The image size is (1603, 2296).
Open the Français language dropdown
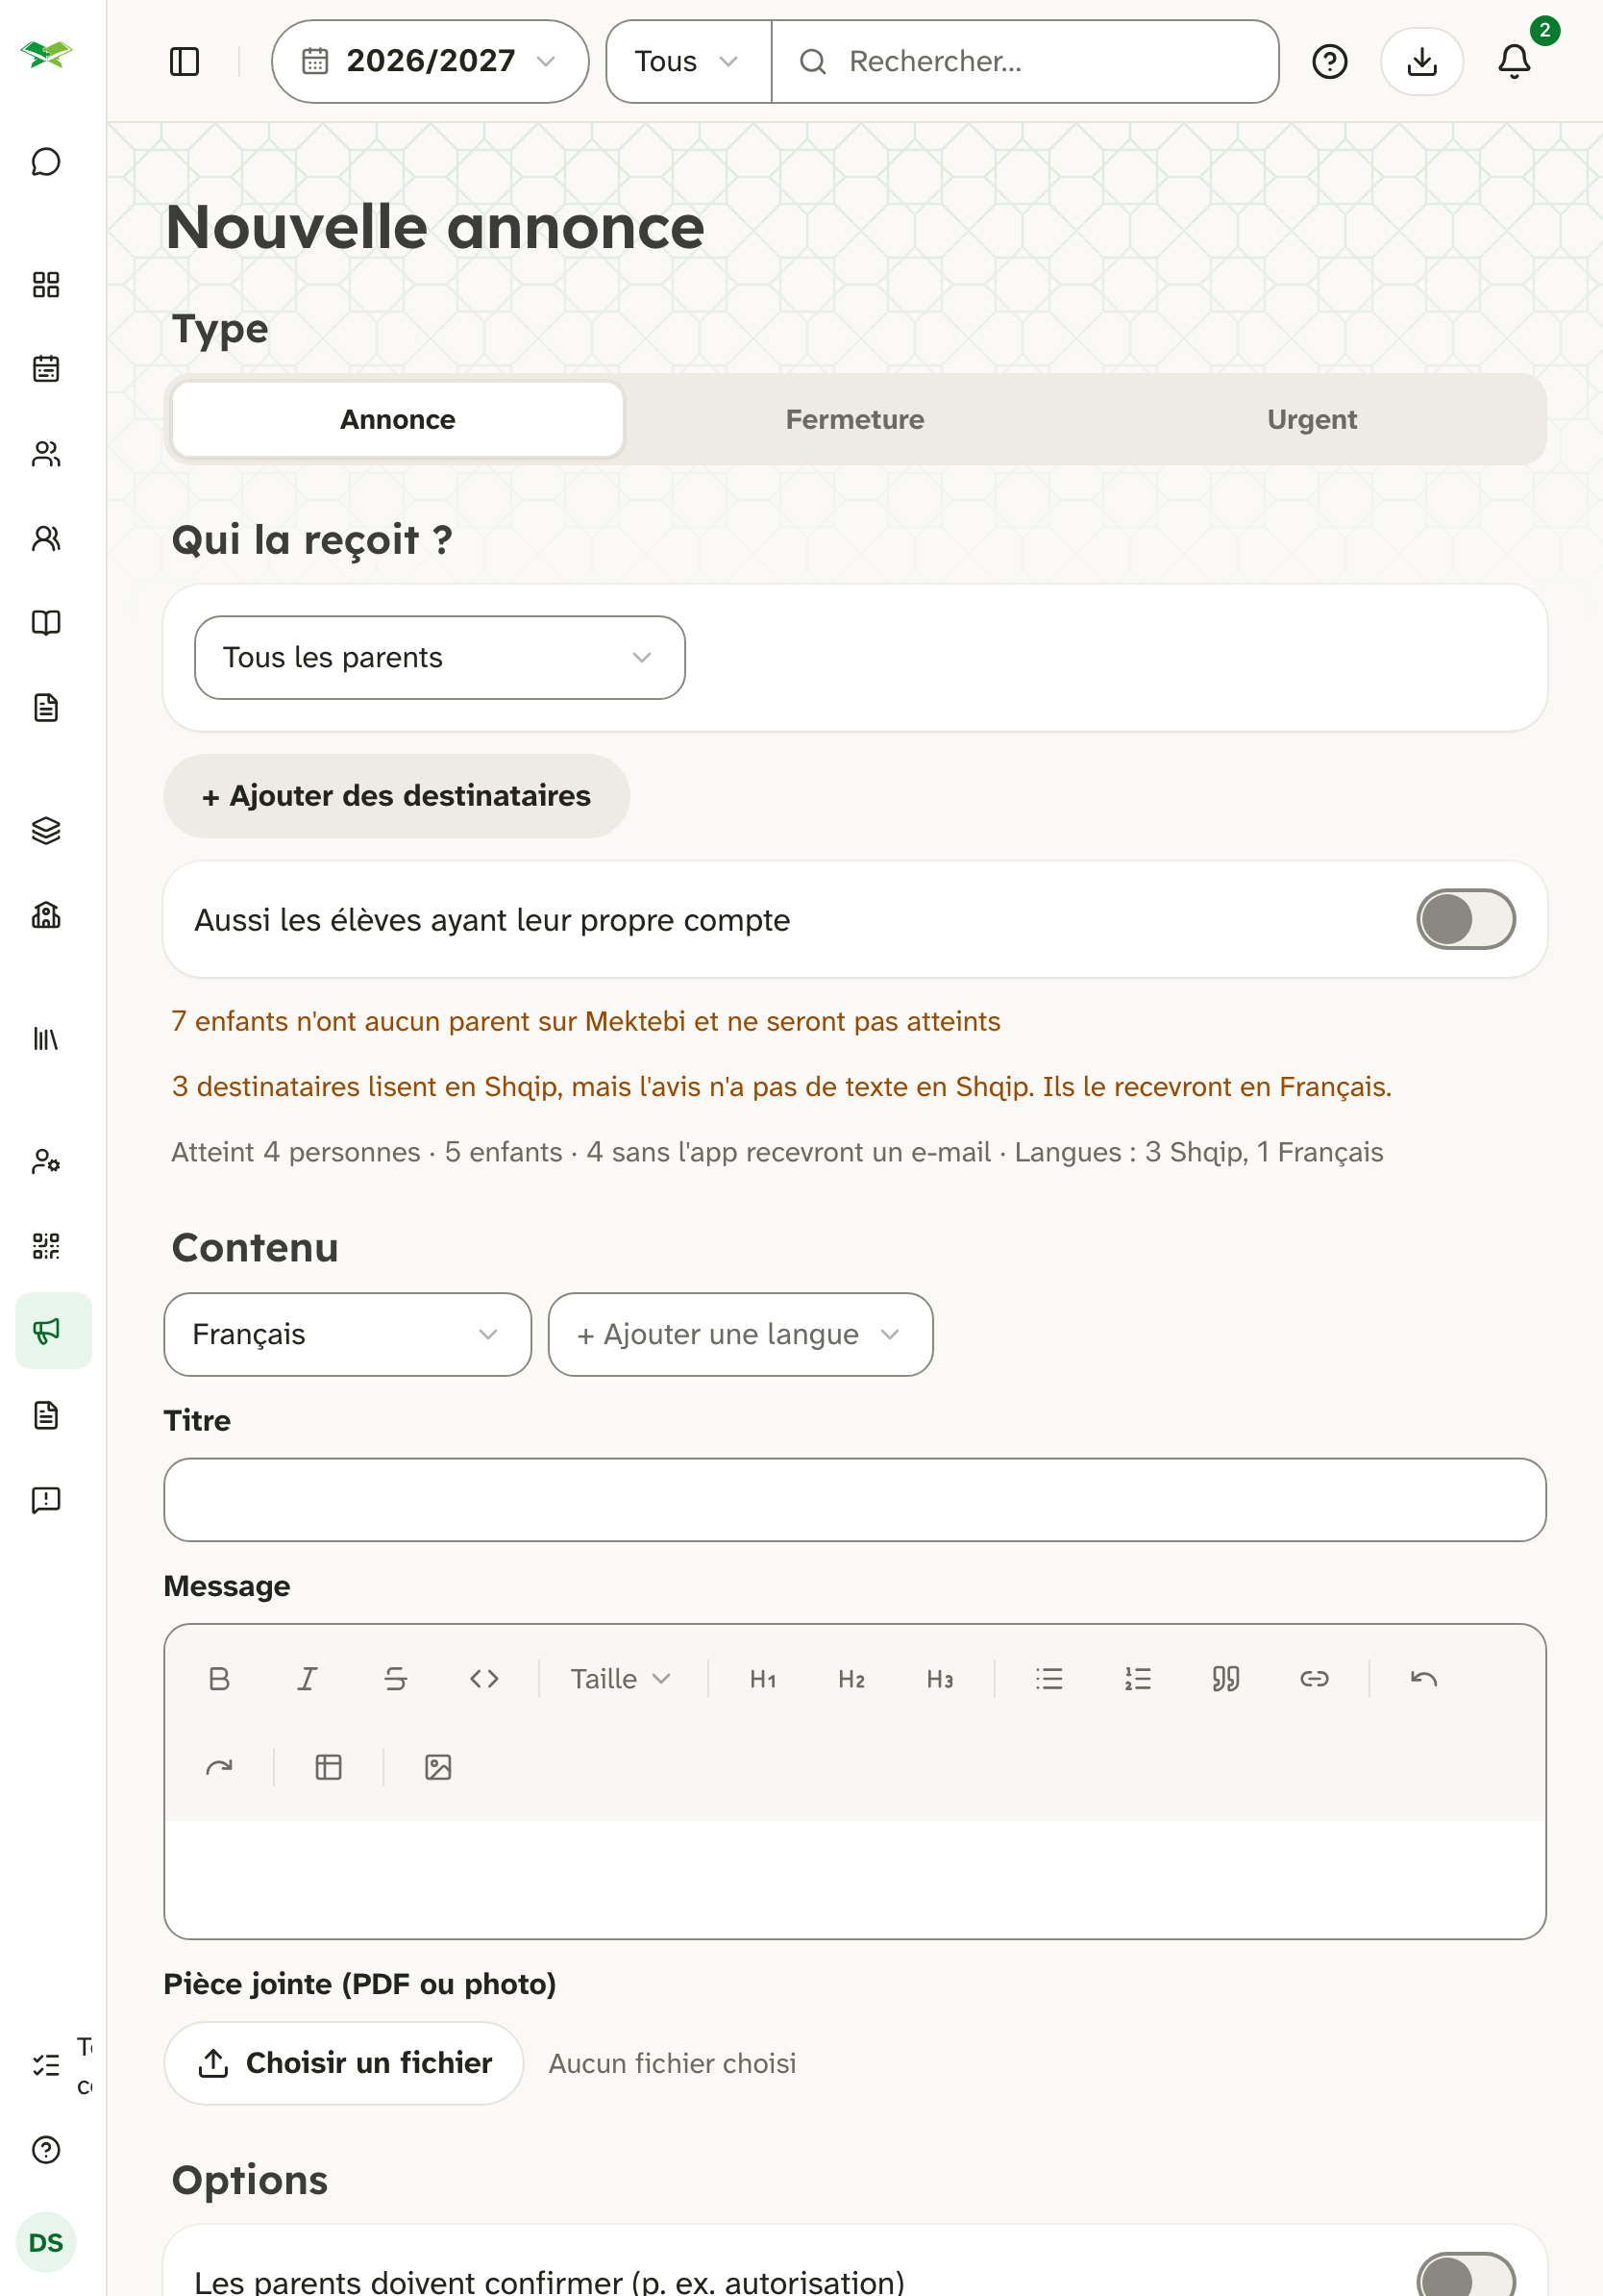(347, 1334)
